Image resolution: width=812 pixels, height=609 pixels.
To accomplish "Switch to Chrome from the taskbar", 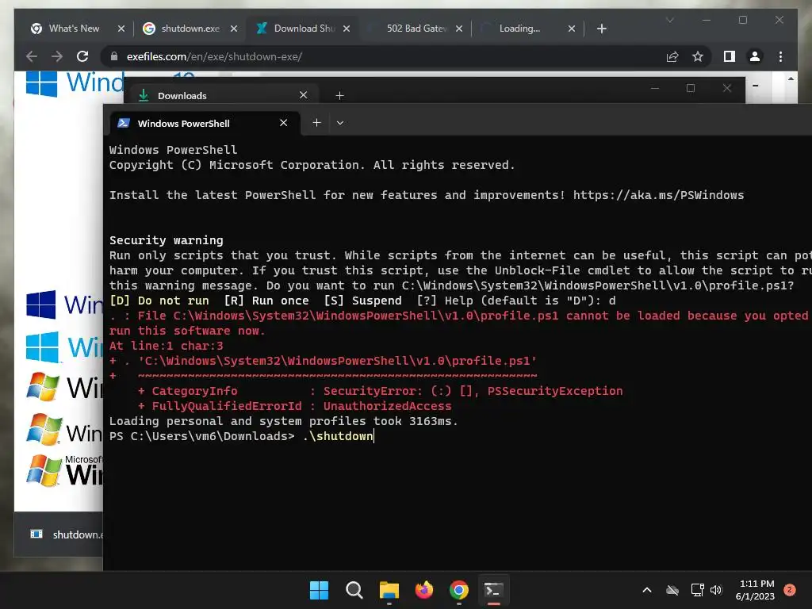I will click(x=459, y=590).
